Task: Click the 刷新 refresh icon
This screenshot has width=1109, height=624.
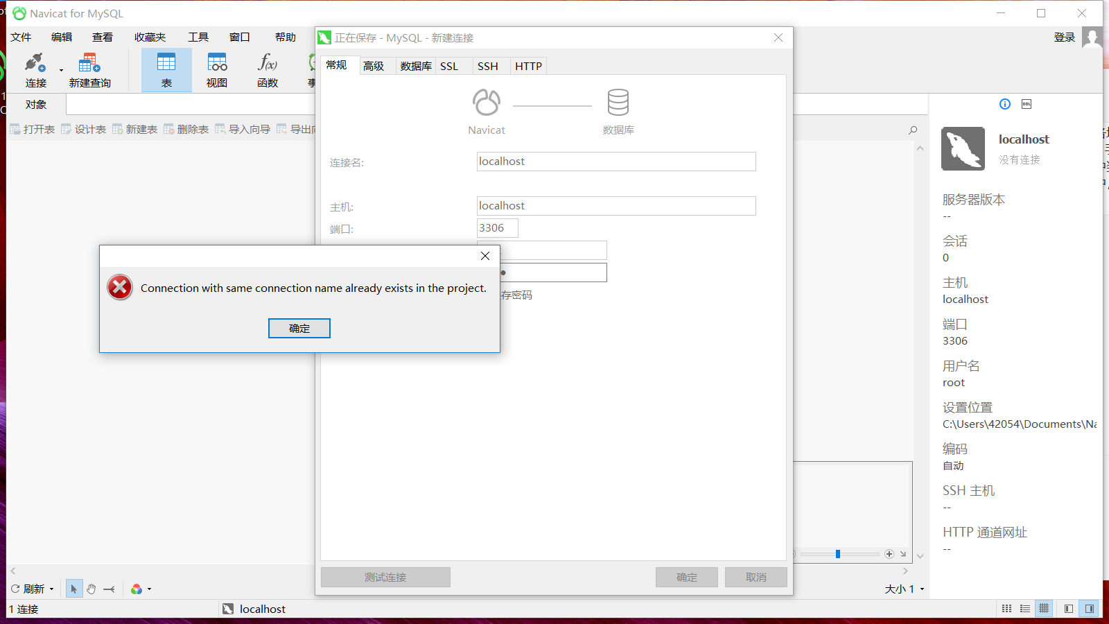Action: [x=15, y=589]
